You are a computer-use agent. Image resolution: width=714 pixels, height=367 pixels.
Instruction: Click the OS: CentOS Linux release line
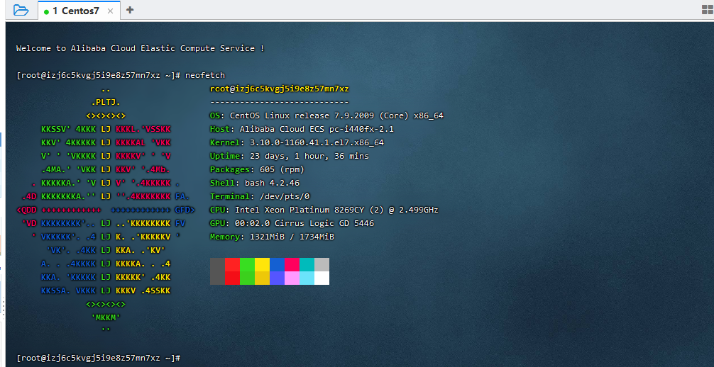coord(326,115)
